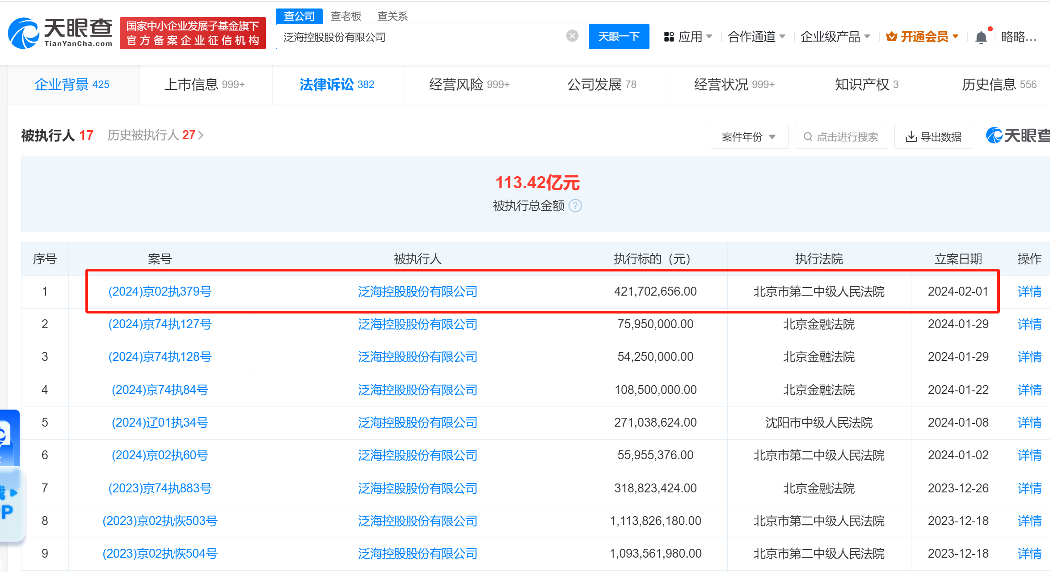1050x572 pixels.
Task: Click 北京金融法院 in row 2
Action: click(819, 324)
